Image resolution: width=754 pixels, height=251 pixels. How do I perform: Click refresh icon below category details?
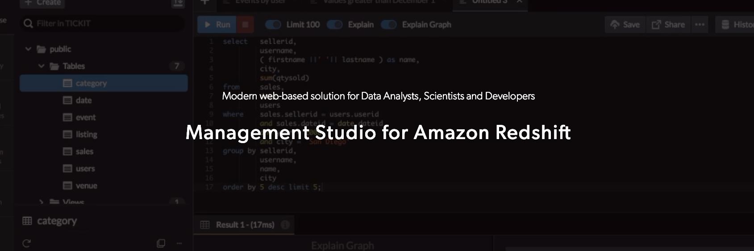27,243
